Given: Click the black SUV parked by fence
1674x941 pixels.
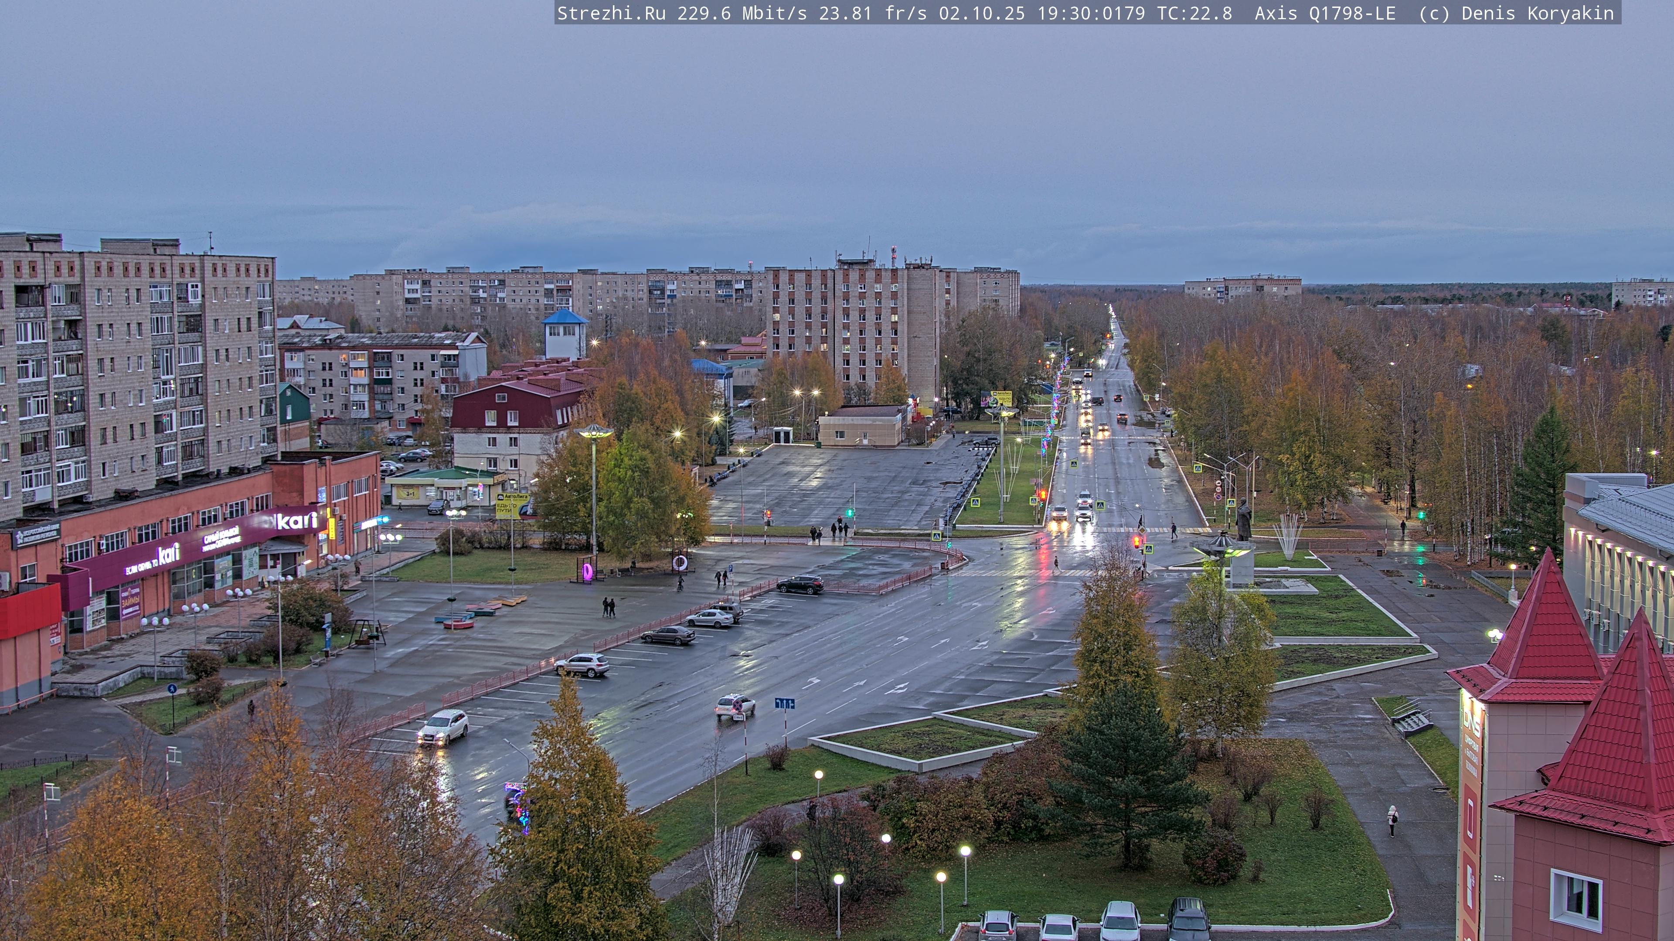Looking at the screenshot, I should pyautogui.click(x=800, y=584).
